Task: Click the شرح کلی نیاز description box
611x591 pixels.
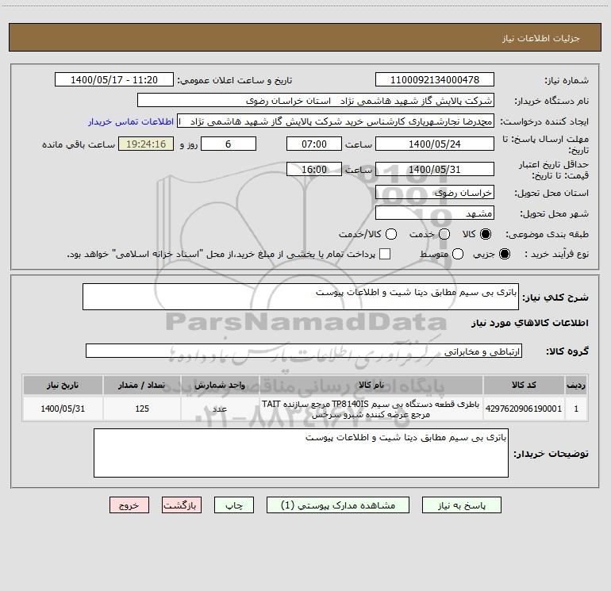Action: [x=301, y=297]
